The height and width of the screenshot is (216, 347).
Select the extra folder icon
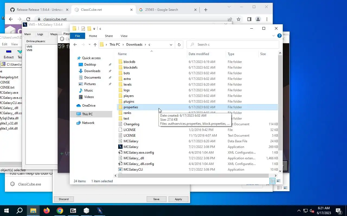(121, 79)
